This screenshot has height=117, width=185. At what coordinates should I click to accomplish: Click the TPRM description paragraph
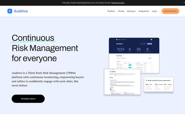[48, 79]
